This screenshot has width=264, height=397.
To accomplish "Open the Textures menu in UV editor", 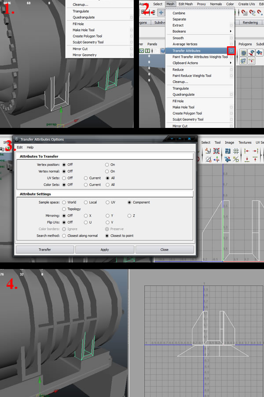I will click(245, 142).
